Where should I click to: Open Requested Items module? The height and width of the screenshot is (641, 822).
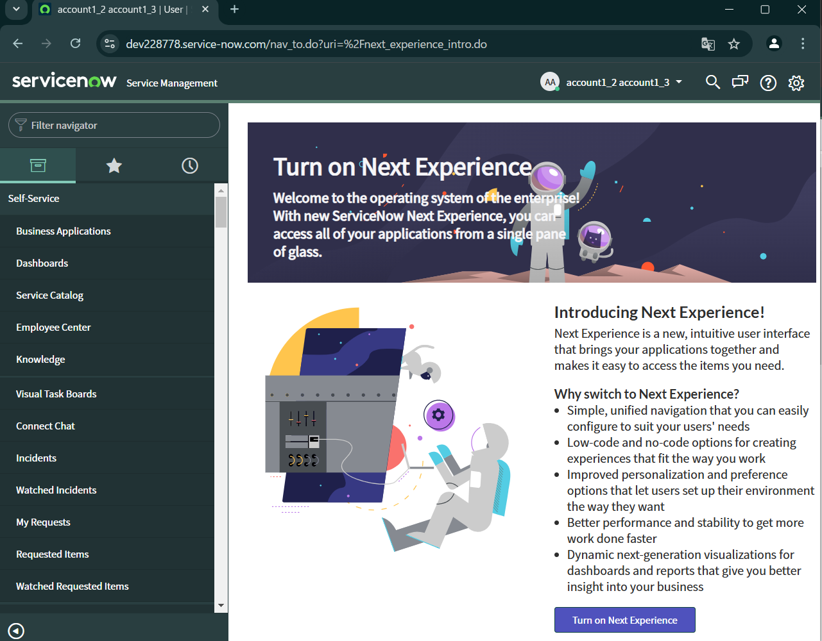point(107,554)
